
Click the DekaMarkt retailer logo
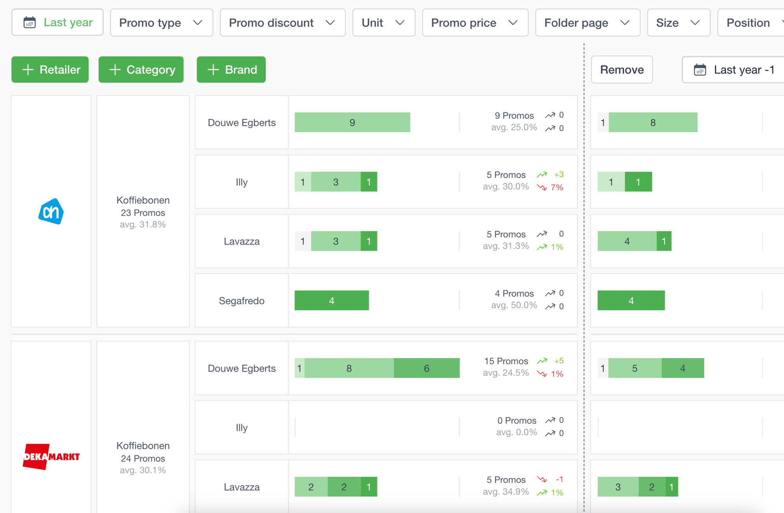click(x=51, y=457)
